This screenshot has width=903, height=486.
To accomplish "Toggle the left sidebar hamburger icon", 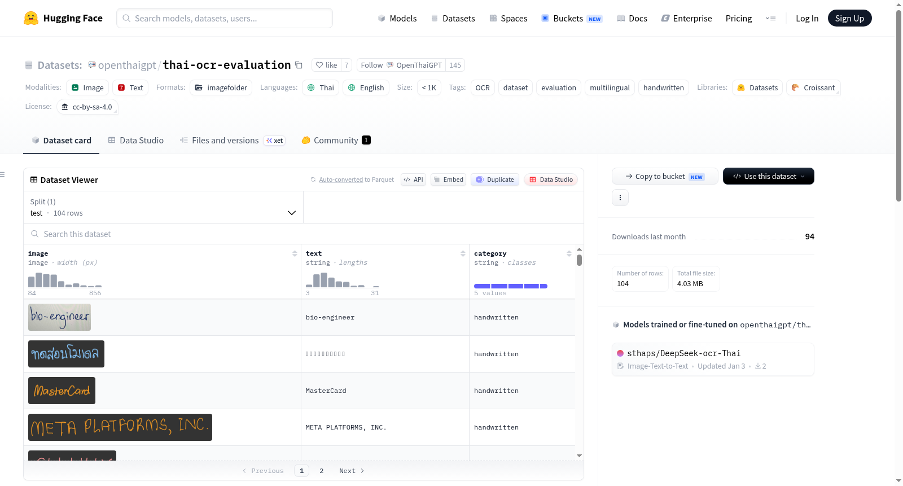I will click(2, 174).
